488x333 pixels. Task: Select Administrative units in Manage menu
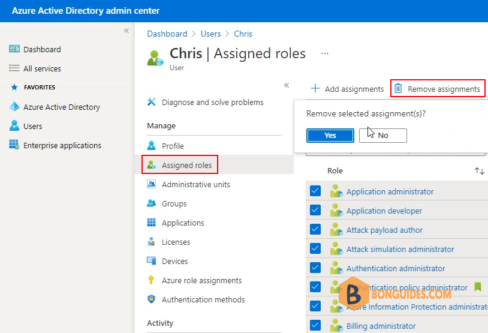[x=196, y=184]
